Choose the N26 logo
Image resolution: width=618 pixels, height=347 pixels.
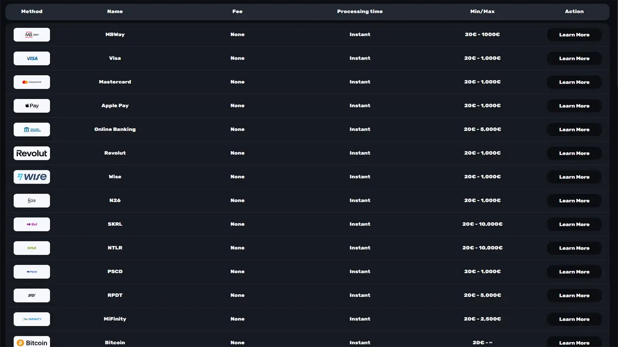pyautogui.click(x=32, y=200)
